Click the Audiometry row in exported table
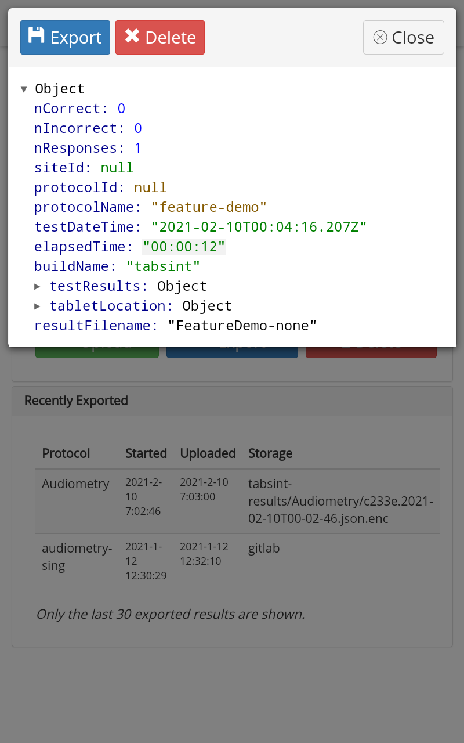464x743 pixels. tap(75, 484)
